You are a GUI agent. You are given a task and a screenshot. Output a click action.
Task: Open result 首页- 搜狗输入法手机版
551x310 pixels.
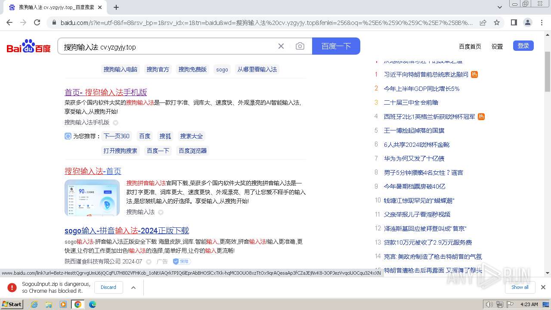point(106,92)
